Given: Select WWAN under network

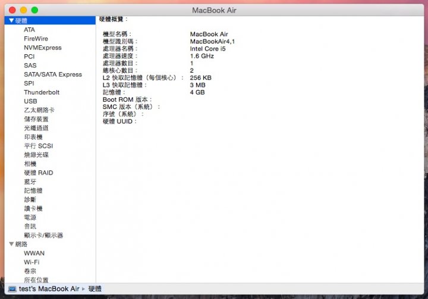Looking at the screenshot, I should click(x=34, y=253).
